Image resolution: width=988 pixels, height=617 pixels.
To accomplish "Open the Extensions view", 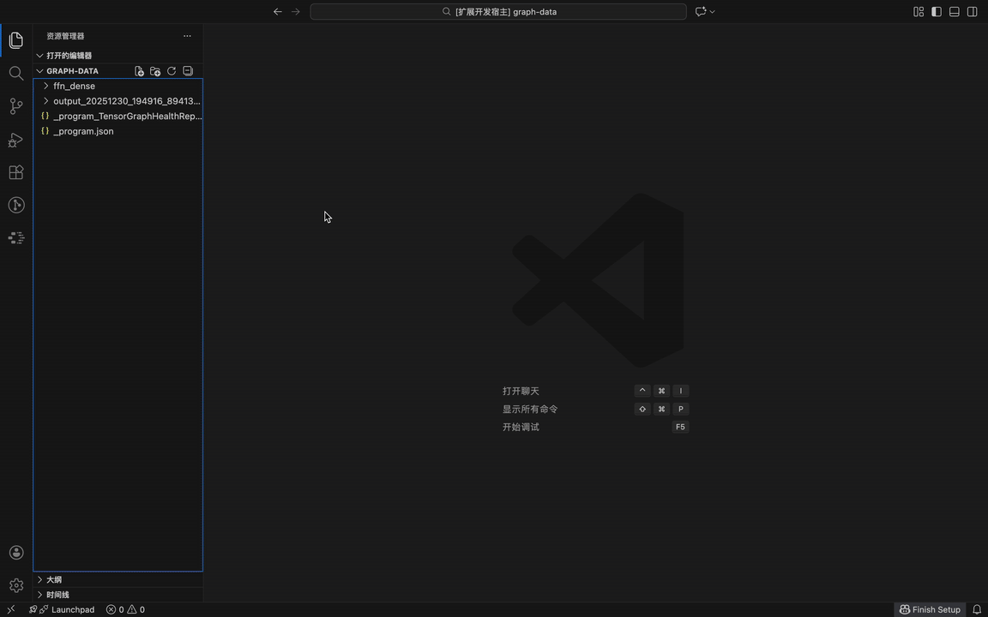I will coord(15,172).
